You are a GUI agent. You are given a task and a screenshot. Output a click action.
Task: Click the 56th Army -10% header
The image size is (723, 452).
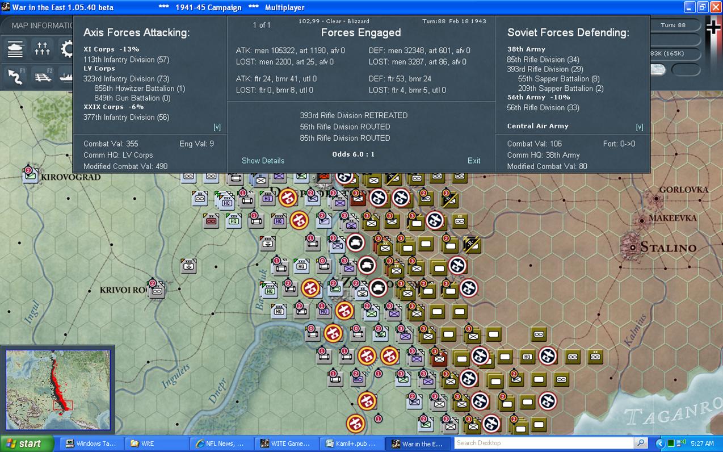click(x=539, y=98)
